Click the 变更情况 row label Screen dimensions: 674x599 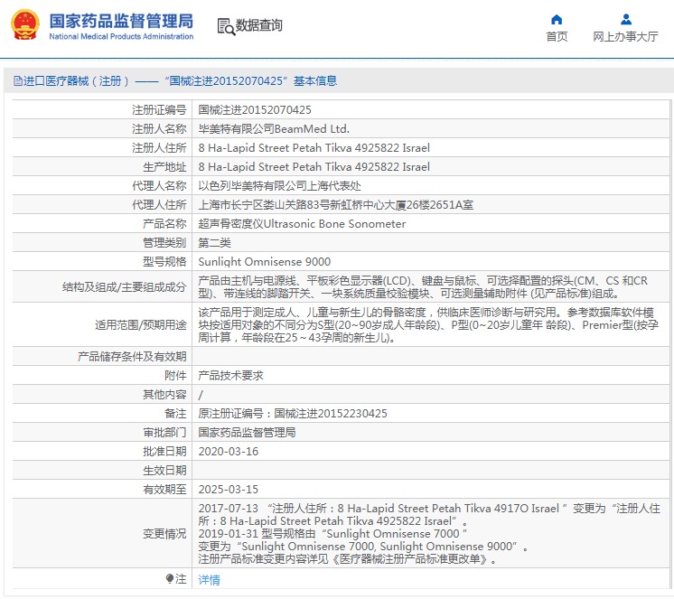point(164,533)
